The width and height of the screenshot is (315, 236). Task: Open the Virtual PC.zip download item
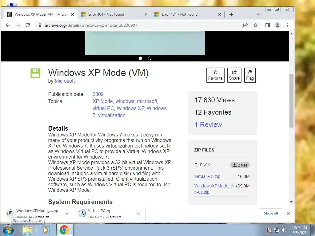tap(105, 213)
